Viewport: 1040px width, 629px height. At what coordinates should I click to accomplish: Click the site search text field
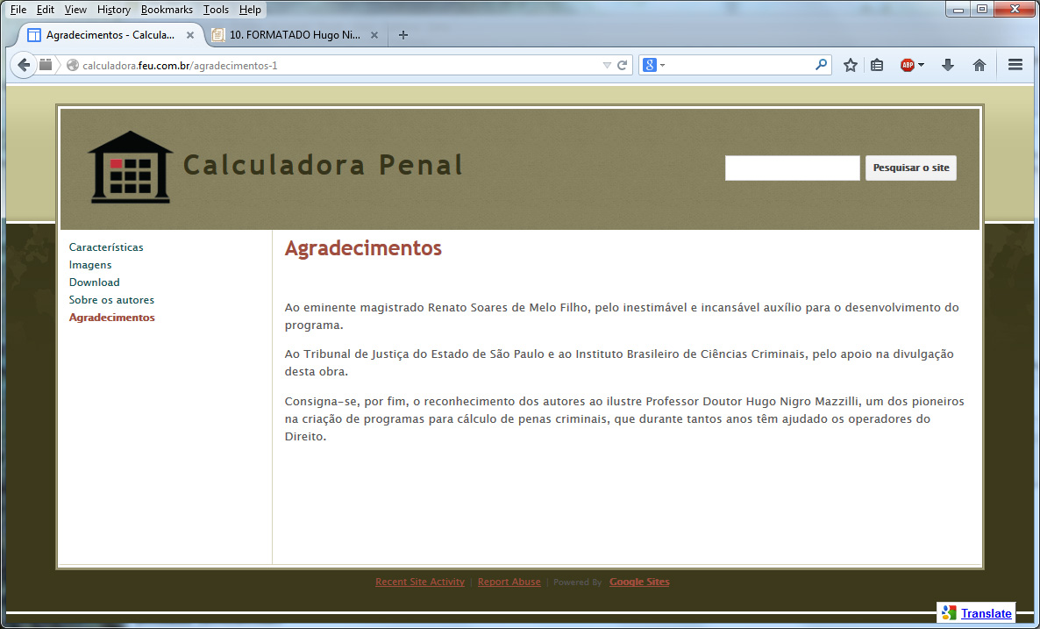click(792, 168)
